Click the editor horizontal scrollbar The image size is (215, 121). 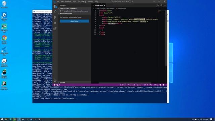[125, 83]
